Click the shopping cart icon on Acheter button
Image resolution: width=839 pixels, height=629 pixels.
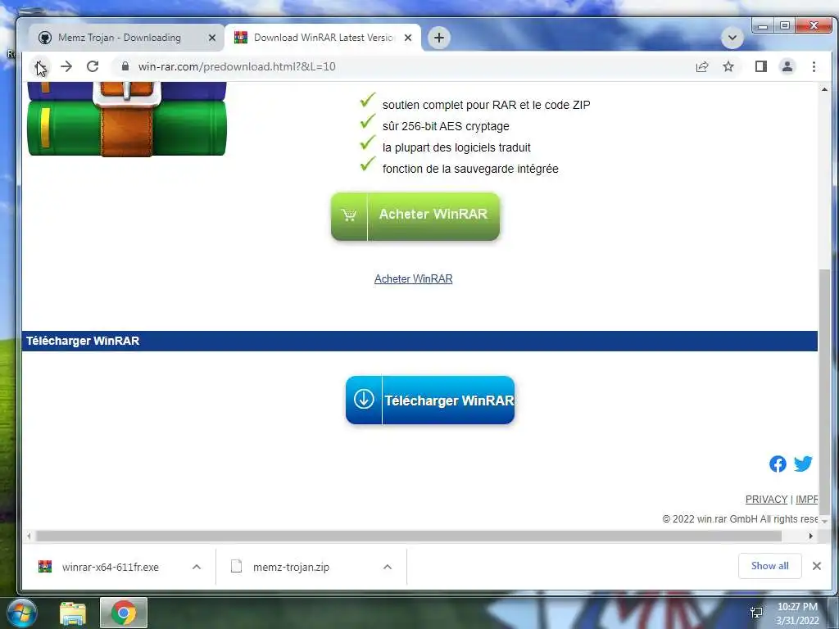point(349,215)
